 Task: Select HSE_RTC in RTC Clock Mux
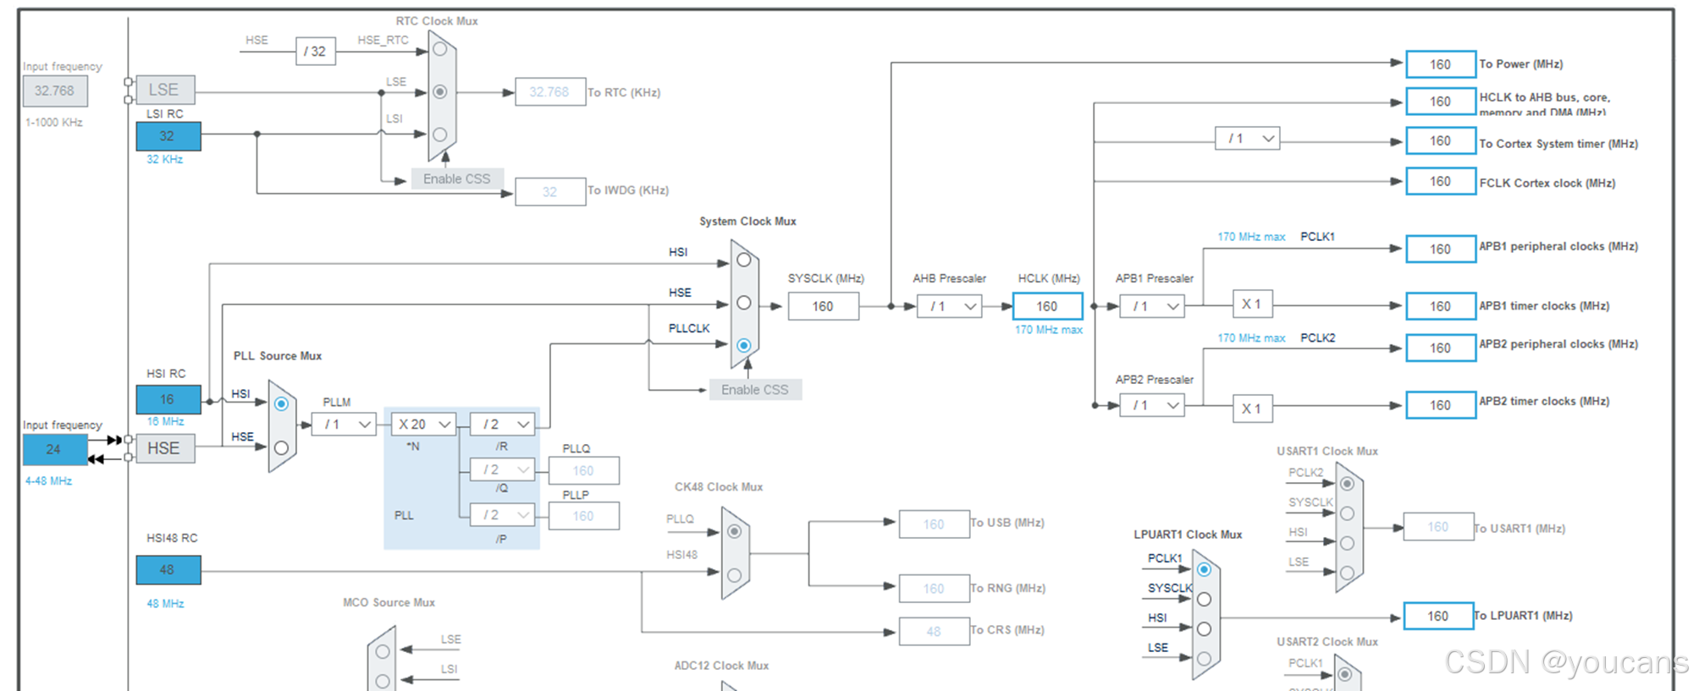(x=440, y=50)
